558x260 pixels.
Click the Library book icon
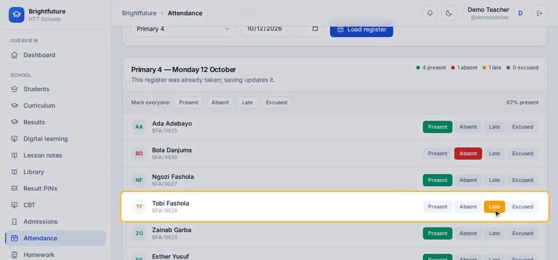(x=14, y=172)
